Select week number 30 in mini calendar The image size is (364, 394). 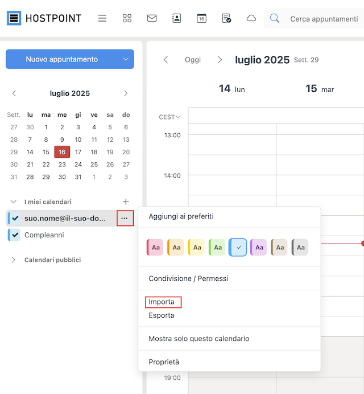tap(14, 165)
